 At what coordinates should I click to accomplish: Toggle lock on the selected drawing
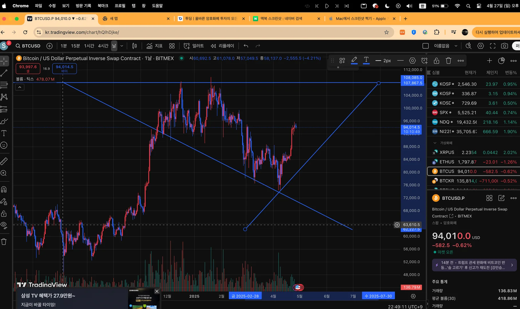coord(436,61)
